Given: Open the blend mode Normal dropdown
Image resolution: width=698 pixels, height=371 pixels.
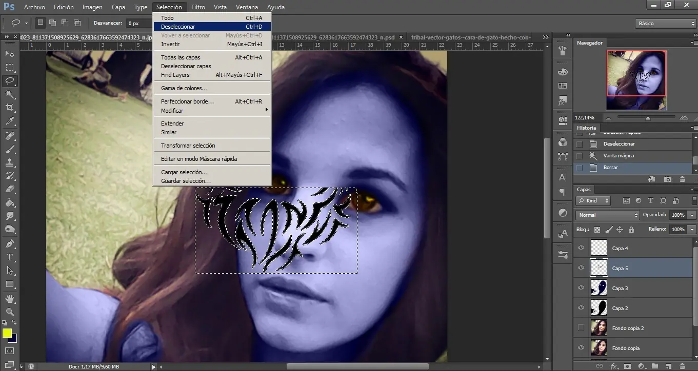Looking at the screenshot, I should pyautogui.click(x=608, y=215).
